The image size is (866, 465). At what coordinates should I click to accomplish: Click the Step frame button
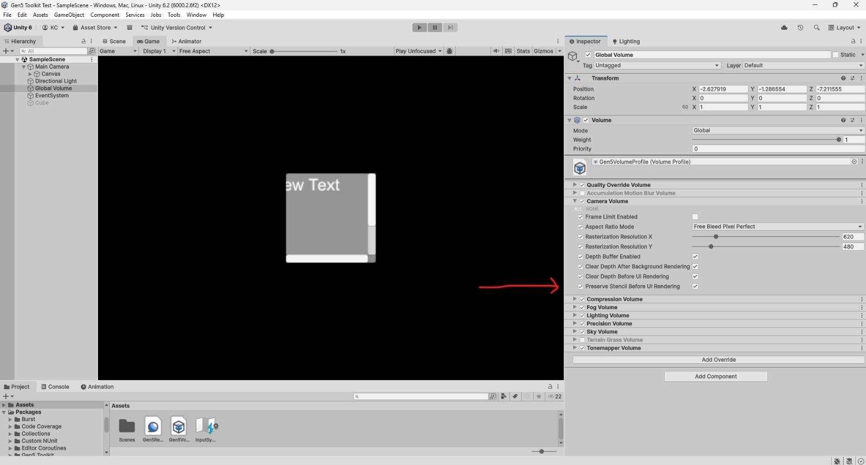coord(450,28)
